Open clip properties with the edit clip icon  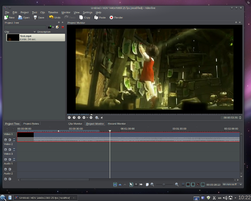(x=57, y=27)
